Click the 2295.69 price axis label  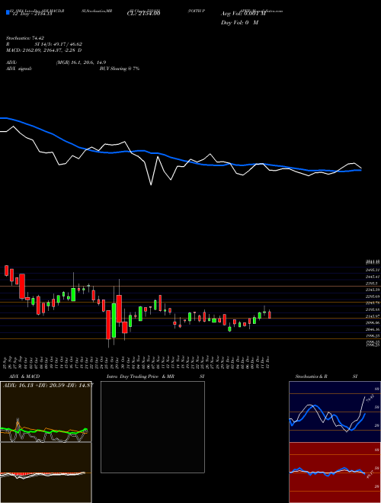coord(373,296)
